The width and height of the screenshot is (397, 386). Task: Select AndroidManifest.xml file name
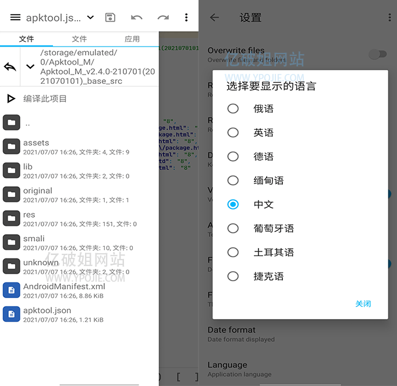pyautogui.click(x=64, y=286)
